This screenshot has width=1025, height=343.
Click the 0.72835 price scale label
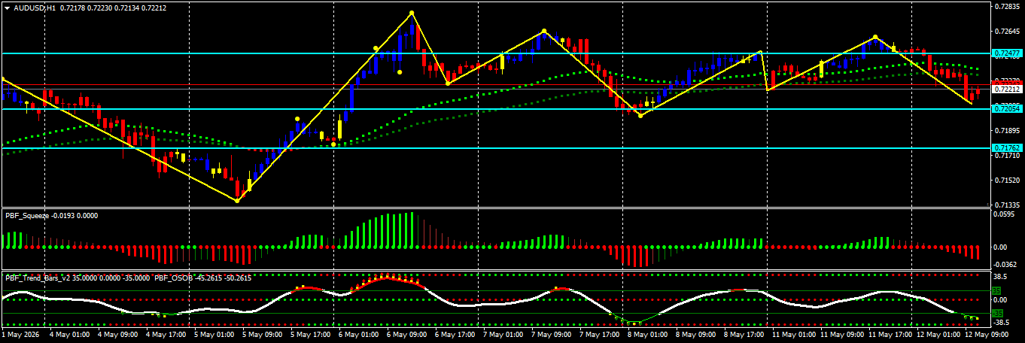[x=1006, y=7]
